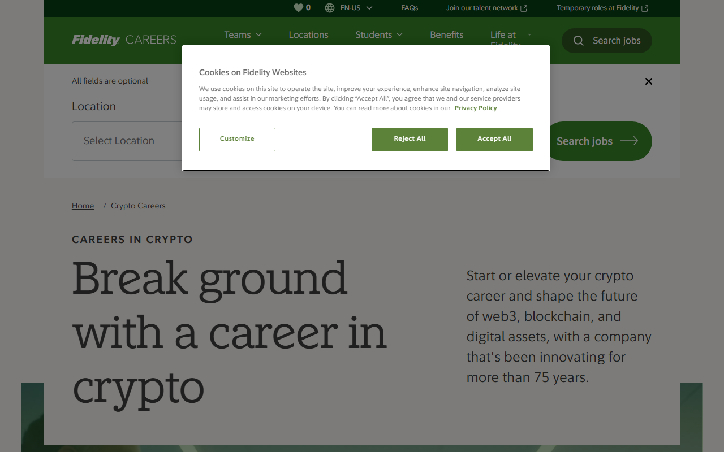Expand the Life at Fidelity menu
This screenshot has width=724, height=452.
tap(511, 38)
